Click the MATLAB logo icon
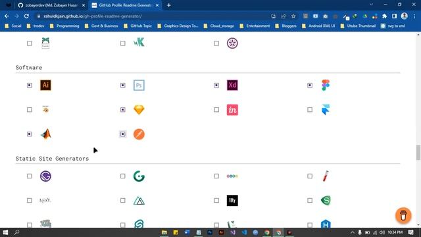The image size is (421, 237). (45, 134)
